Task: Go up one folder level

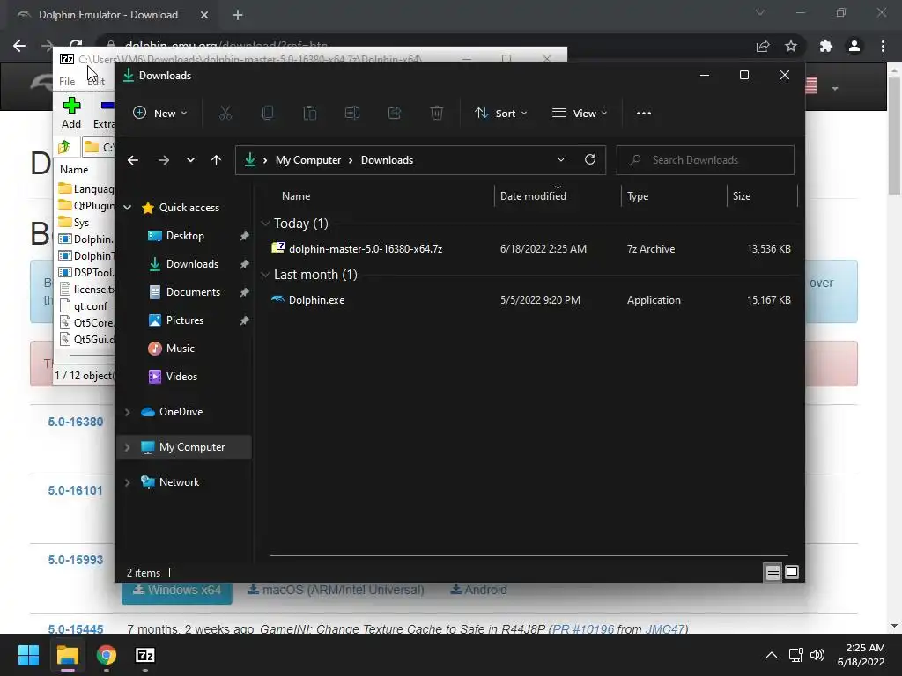Action: coord(217,160)
